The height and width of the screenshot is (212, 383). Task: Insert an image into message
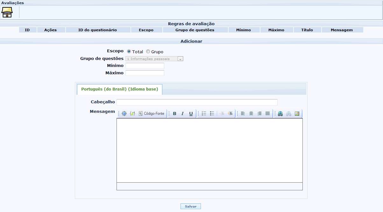297,113
